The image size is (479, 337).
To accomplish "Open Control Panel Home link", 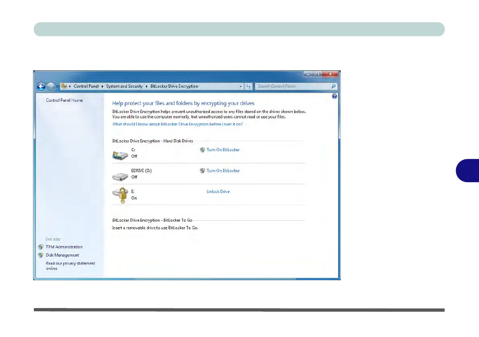I will click(64, 100).
